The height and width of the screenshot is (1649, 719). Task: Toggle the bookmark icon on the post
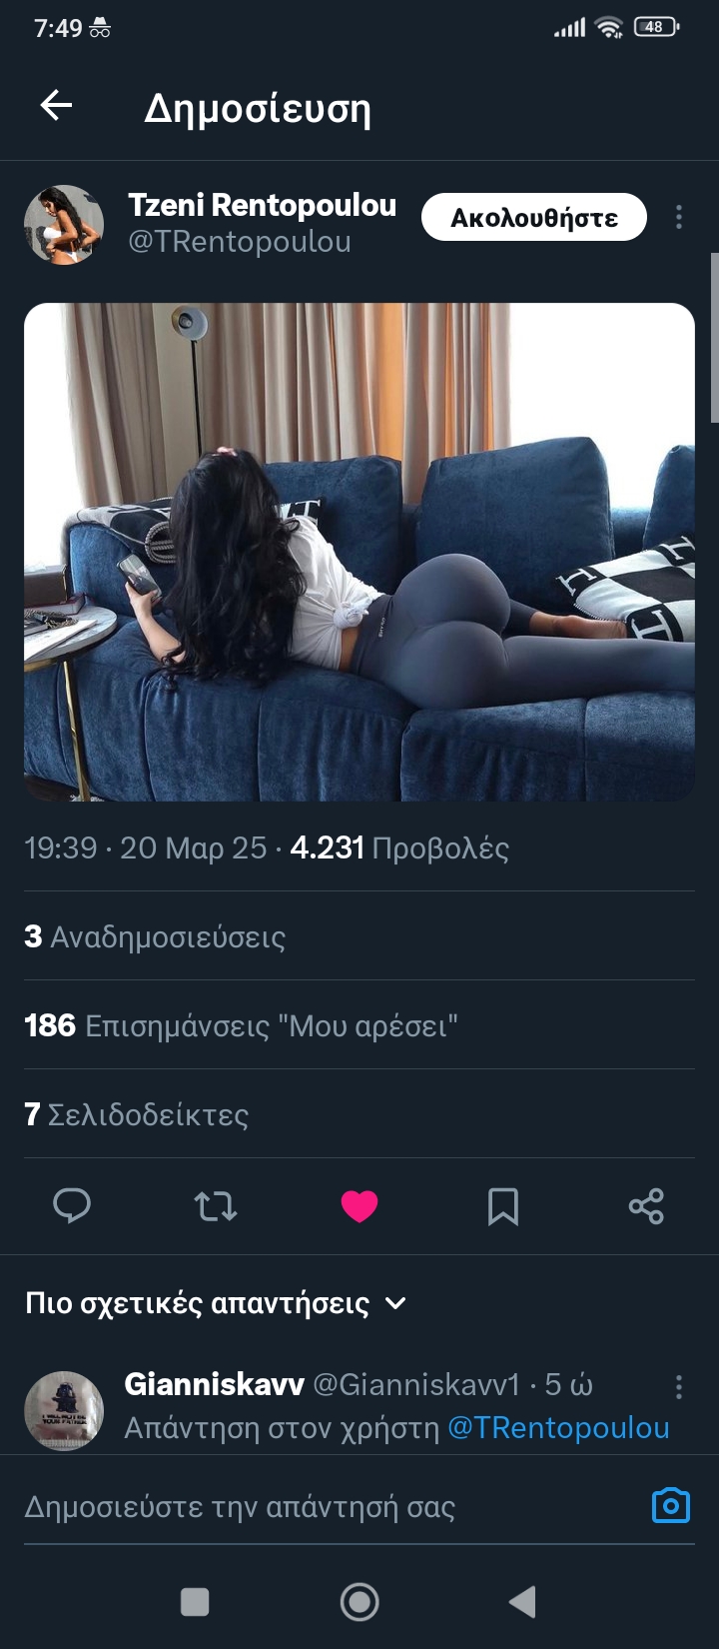[x=503, y=1206]
